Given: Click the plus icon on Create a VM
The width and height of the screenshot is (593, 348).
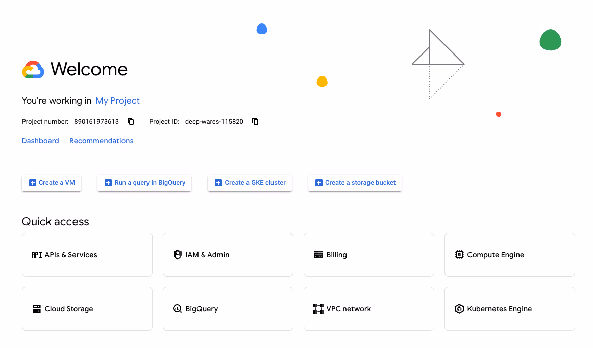Looking at the screenshot, I should 33,183.
